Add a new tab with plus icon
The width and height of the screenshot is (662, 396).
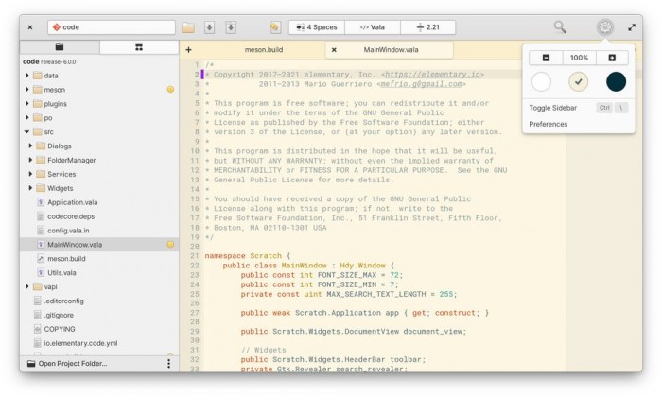click(x=189, y=49)
